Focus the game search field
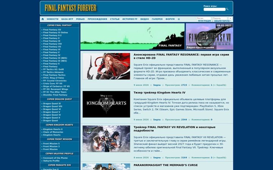The height and width of the screenshot is (170, 273). (x=215, y=9)
